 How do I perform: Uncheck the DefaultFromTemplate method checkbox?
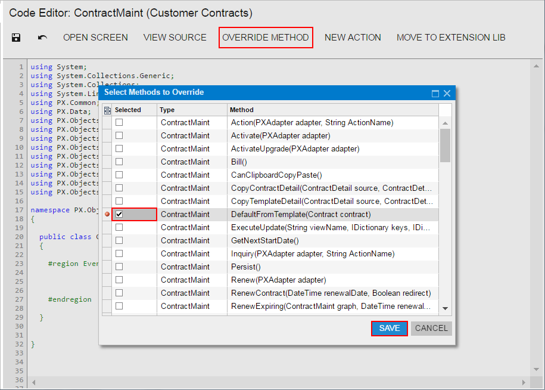[119, 214]
